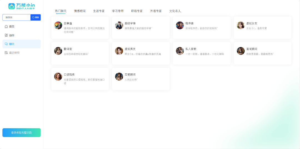The image size is (300, 149).
Task: Click the 登录体验完整功能 login button
Action: pos(21,133)
